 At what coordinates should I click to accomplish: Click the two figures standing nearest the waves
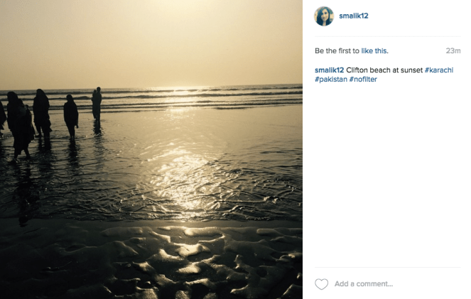coord(97,103)
